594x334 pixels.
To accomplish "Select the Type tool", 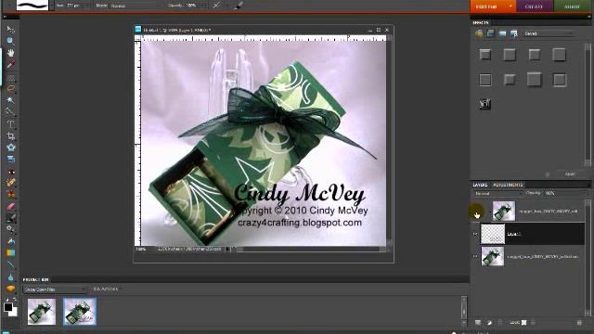I will tap(10, 124).
